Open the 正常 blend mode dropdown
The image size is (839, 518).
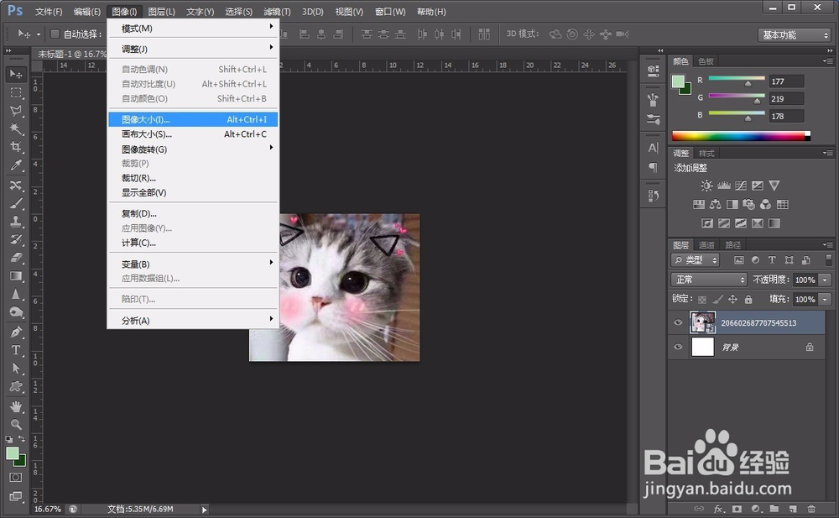[708, 280]
